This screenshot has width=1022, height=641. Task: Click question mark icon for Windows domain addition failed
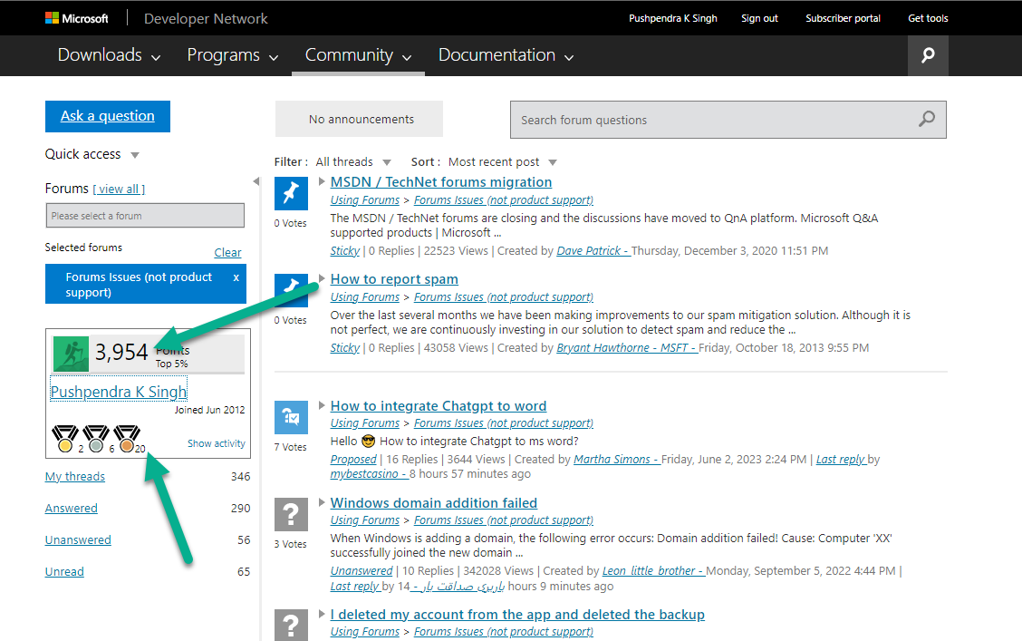[291, 514]
